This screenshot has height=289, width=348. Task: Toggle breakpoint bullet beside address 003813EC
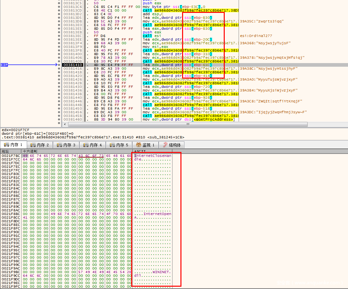[59, 36]
